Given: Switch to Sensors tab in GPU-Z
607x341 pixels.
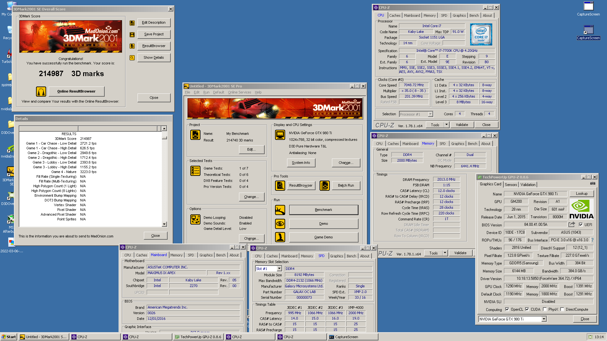Looking at the screenshot, I should pos(511,185).
